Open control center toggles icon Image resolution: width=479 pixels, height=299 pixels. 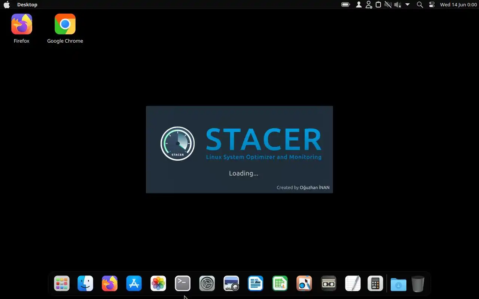pos(432,4)
